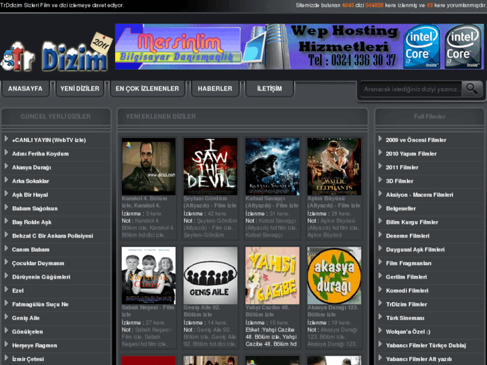Click arrow icon beside 2011 Filmler
This screenshot has height=365, width=487.
tap(380, 166)
